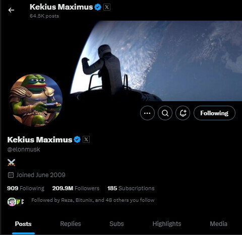Open the Media tab
Screen dimensions: 242x235
click(x=218, y=224)
